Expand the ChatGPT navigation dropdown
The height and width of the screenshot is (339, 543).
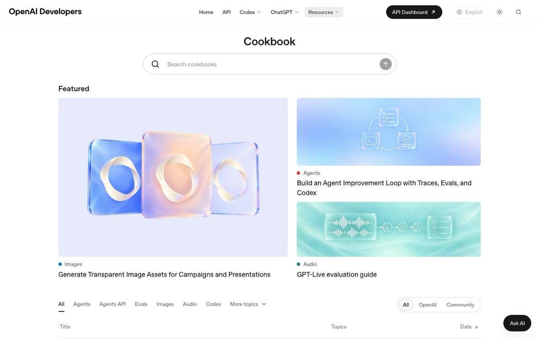coord(284,12)
